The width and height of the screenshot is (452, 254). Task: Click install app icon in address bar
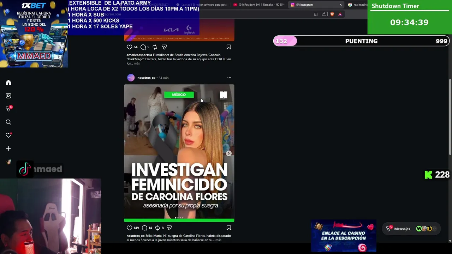point(316,14)
